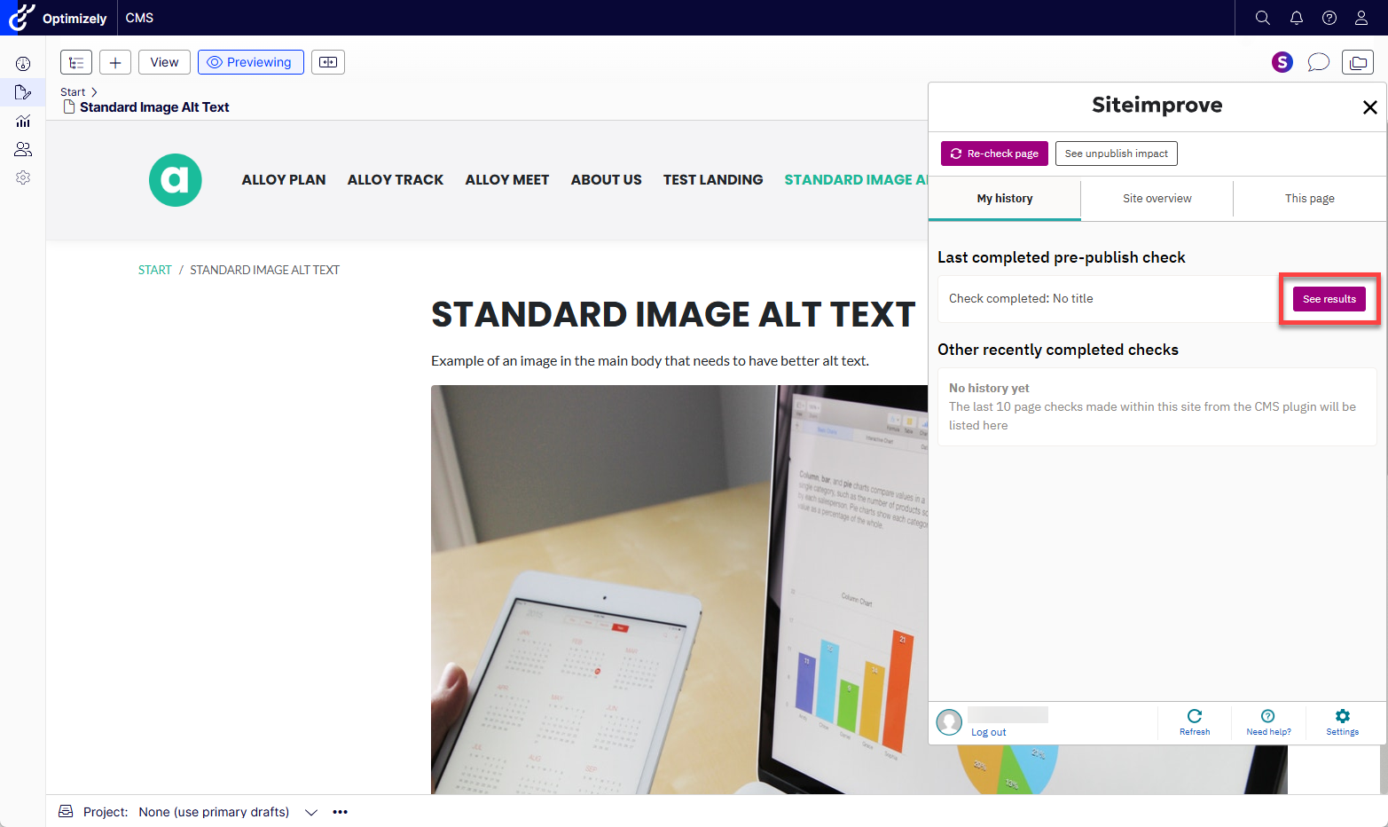The width and height of the screenshot is (1388, 827).
Task: Switch to the Site overview tab
Action: point(1157,199)
